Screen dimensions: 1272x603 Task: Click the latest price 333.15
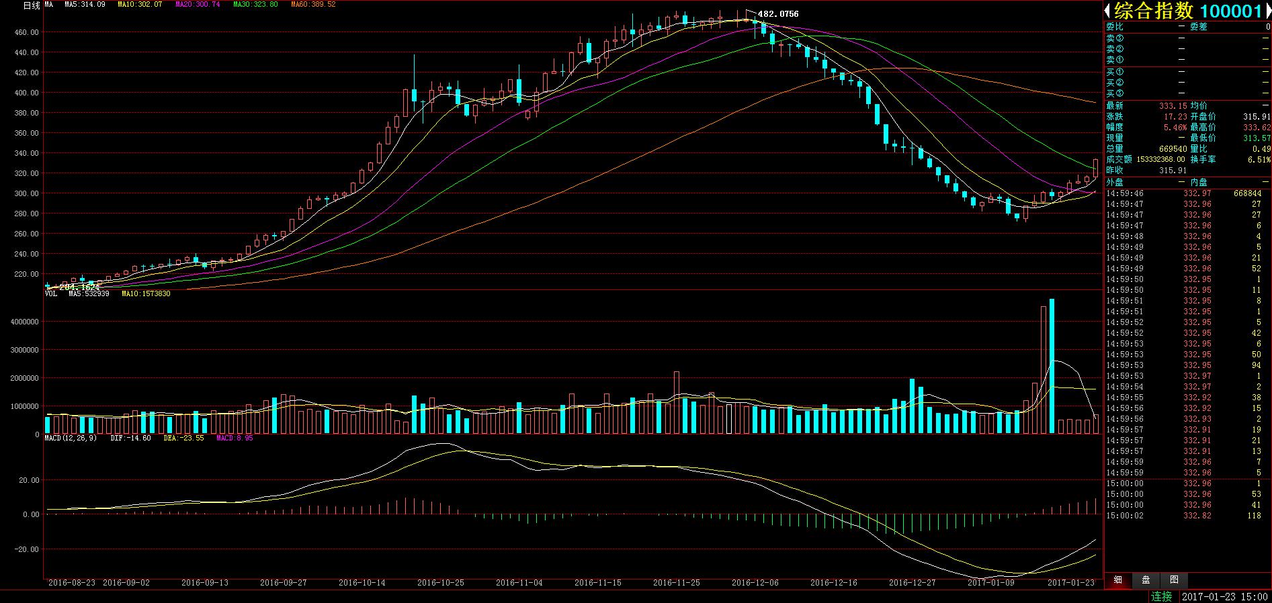point(1173,105)
